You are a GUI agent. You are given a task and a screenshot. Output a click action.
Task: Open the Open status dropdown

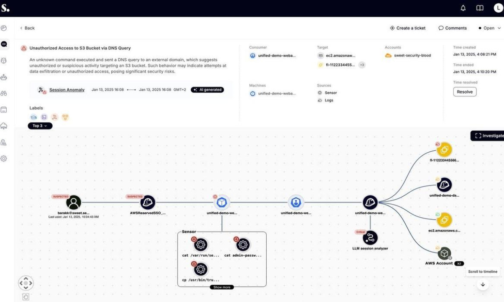pyautogui.click(x=490, y=28)
